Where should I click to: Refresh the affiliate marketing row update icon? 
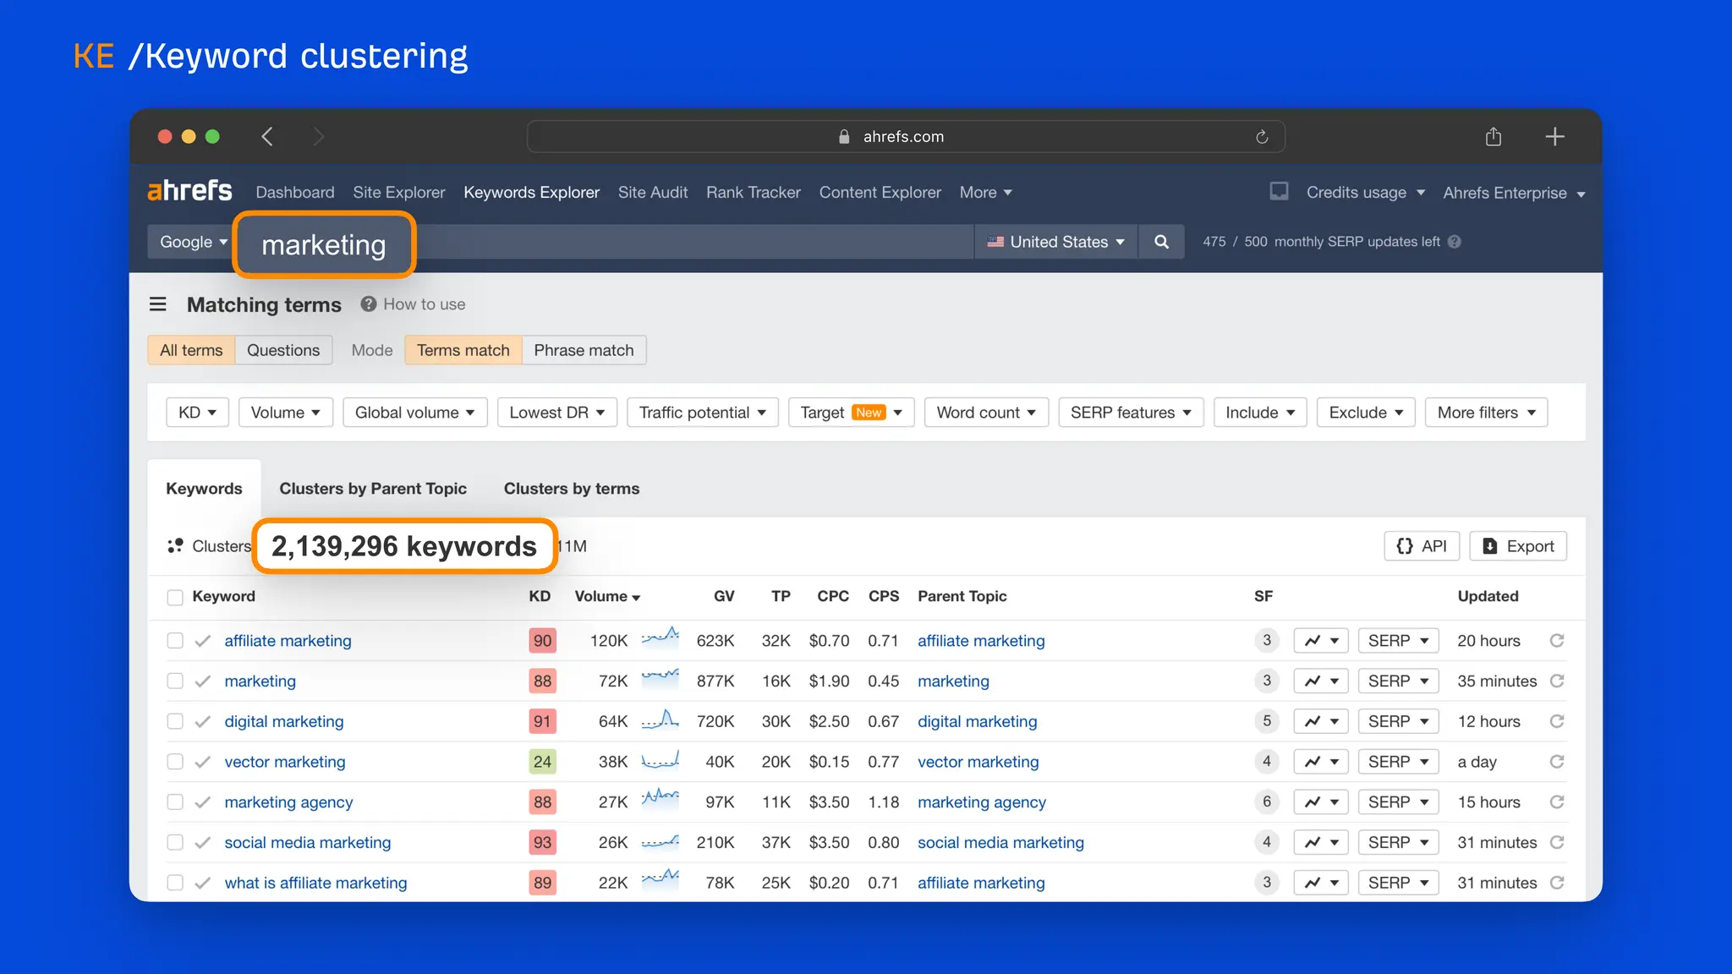coord(1557,641)
